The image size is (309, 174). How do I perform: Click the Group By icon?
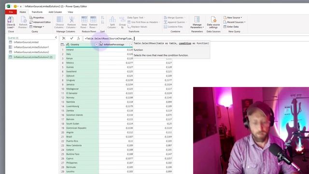click(x=122, y=20)
